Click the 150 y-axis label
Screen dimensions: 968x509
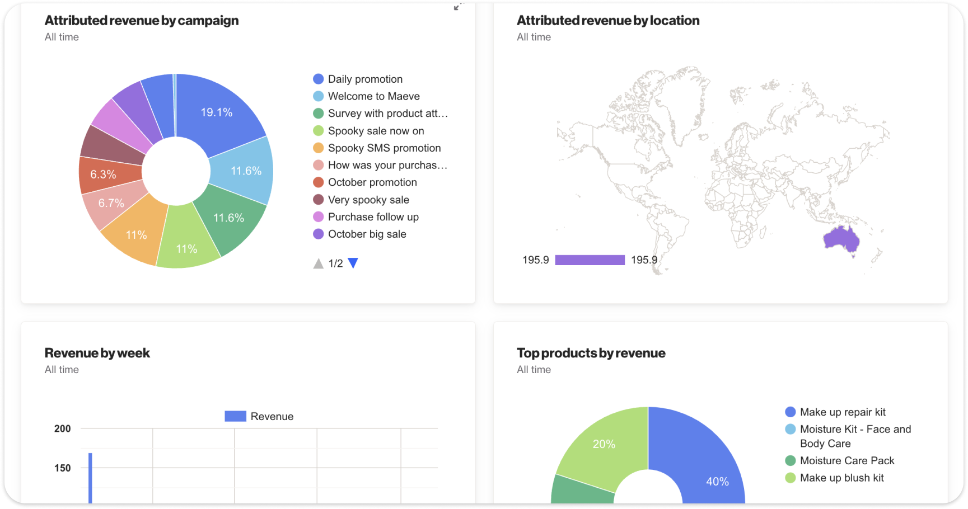(62, 468)
